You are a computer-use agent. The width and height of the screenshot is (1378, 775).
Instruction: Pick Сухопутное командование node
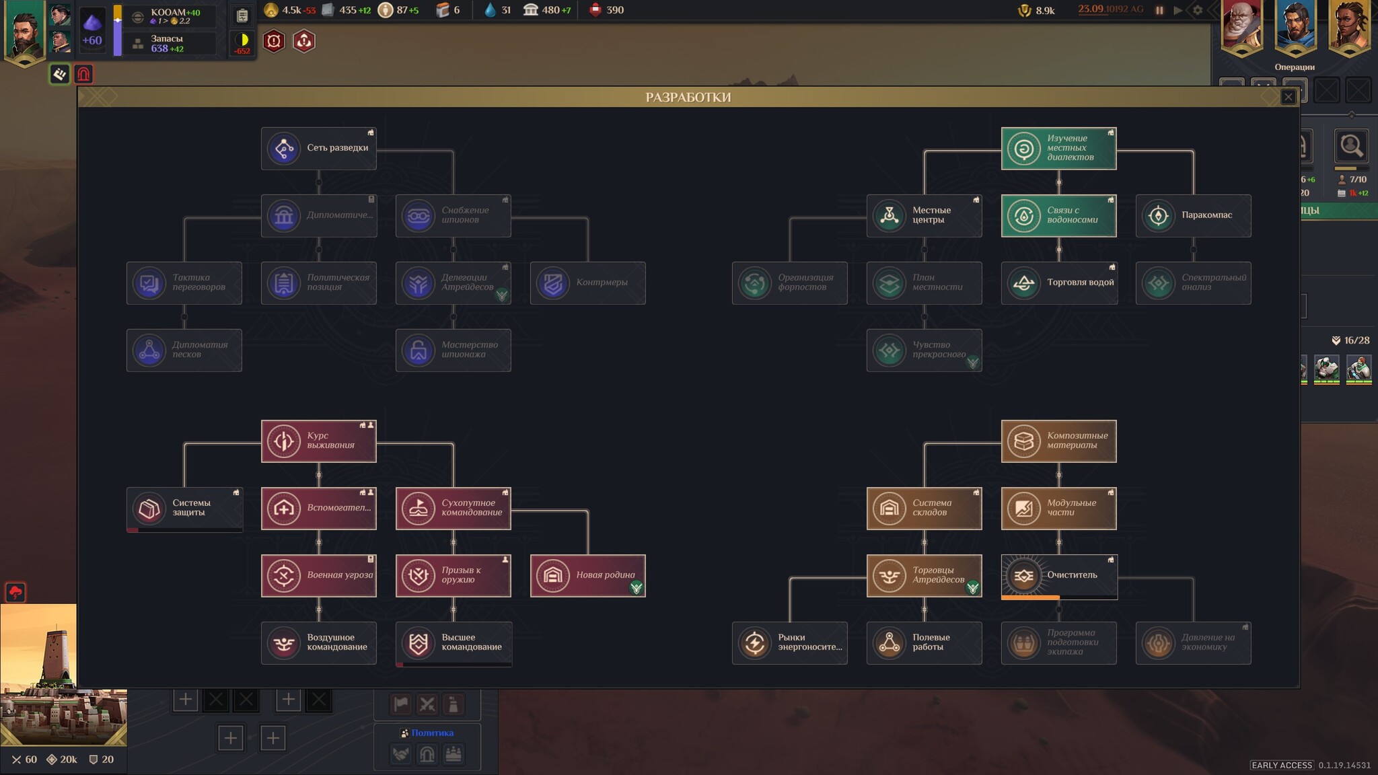click(x=453, y=508)
